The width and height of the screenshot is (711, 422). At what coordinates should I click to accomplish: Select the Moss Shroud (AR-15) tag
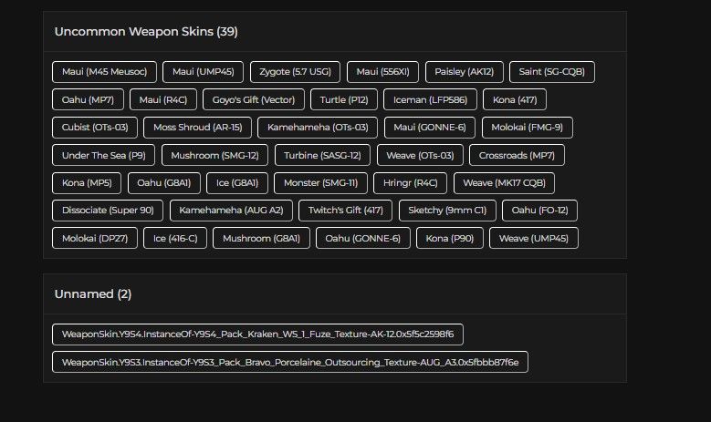[x=198, y=128]
